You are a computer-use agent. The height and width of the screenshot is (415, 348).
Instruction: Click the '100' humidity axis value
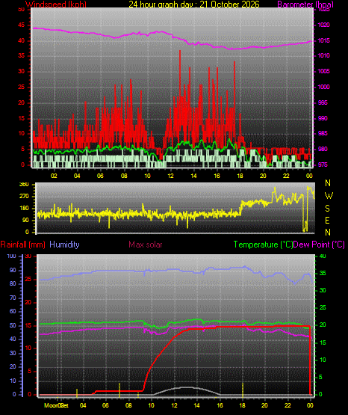pos(12,256)
